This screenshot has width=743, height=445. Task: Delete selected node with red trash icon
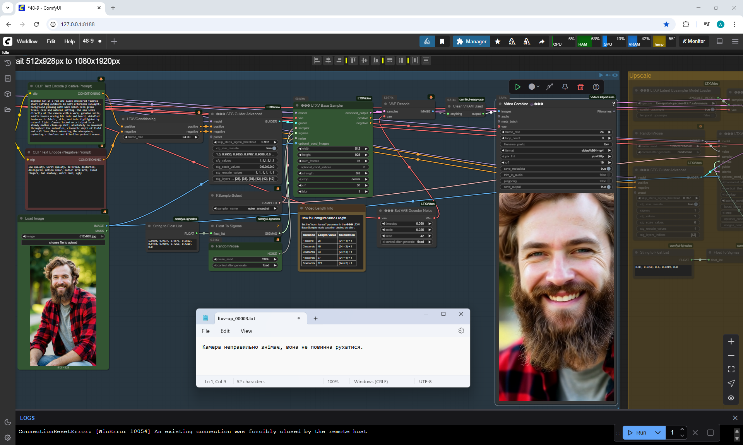pyautogui.click(x=580, y=87)
